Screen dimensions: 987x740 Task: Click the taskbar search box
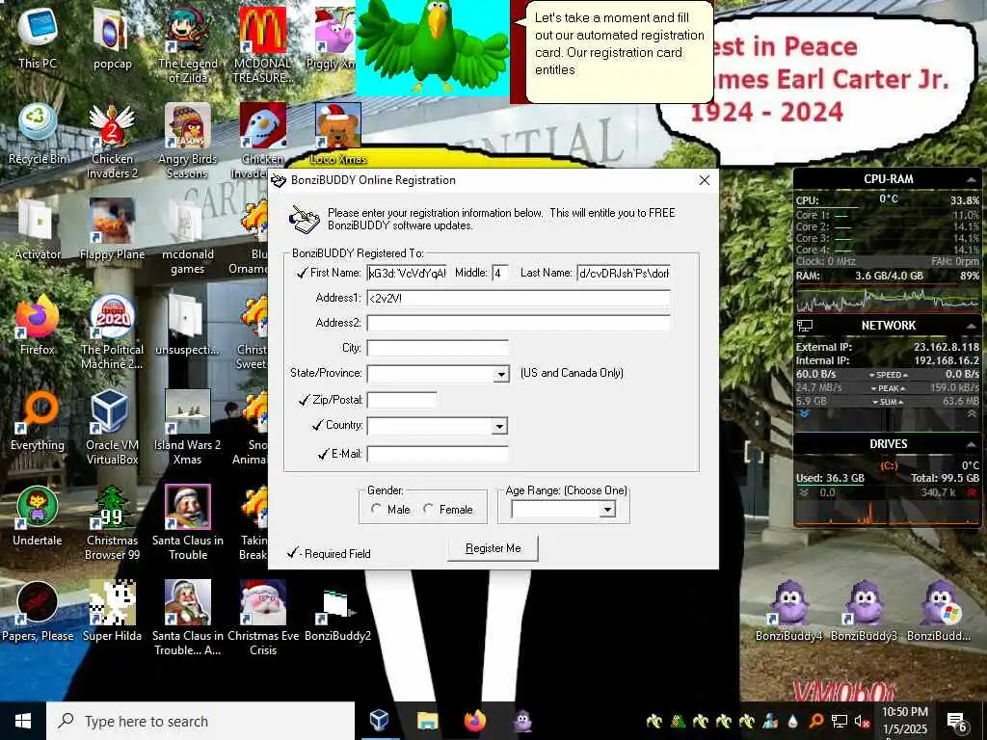[200, 721]
